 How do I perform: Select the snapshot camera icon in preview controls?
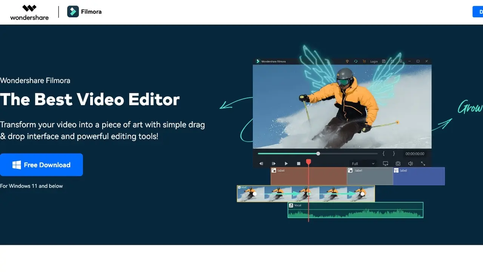[x=398, y=163]
